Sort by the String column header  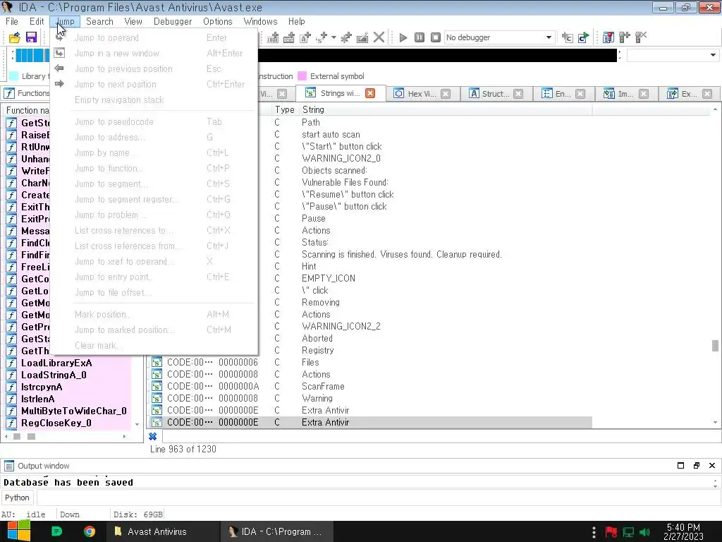[313, 109]
